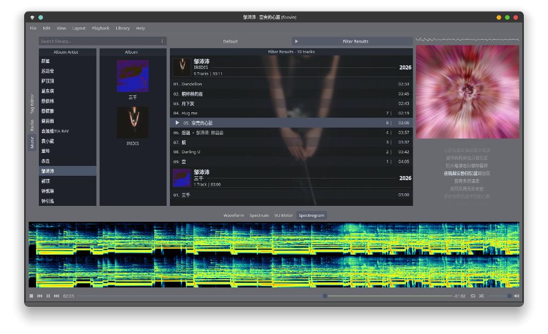
Task: Skip to the previous track
Action: pos(39,296)
